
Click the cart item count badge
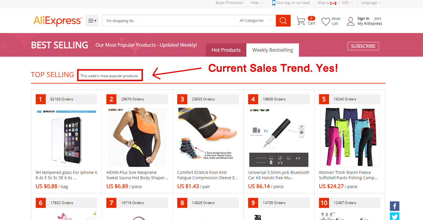(311, 18)
